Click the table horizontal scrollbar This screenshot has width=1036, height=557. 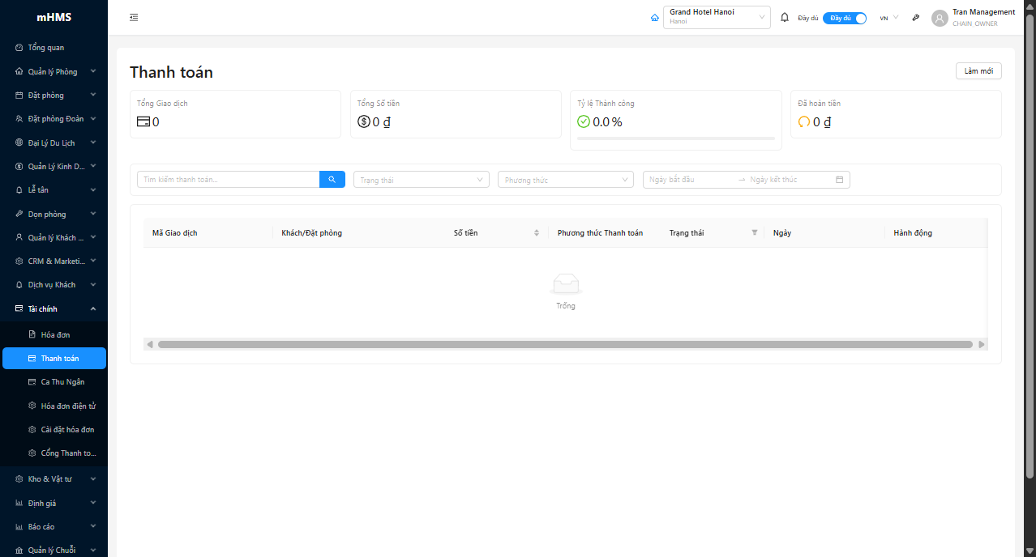tap(565, 344)
